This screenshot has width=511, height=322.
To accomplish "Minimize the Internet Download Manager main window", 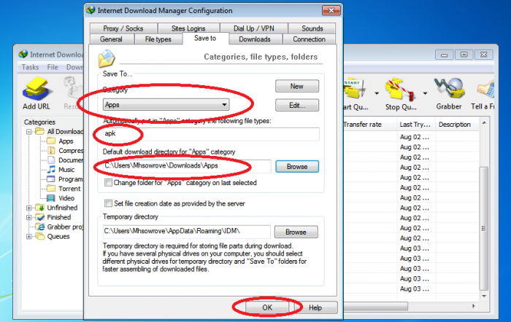I will click(444, 55).
